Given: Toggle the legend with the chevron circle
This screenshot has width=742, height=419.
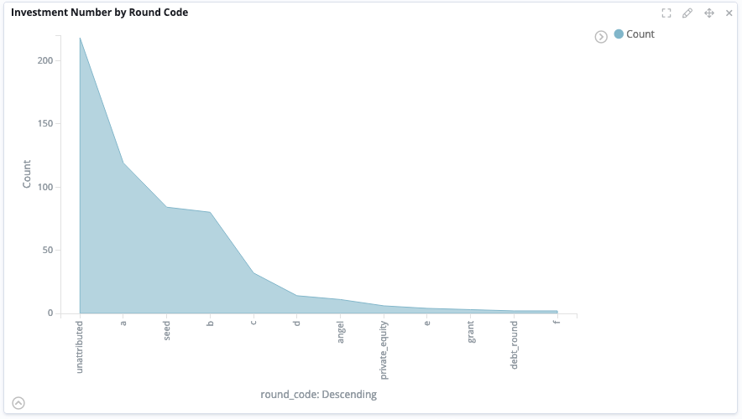Looking at the screenshot, I should pyautogui.click(x=601, y=37).
